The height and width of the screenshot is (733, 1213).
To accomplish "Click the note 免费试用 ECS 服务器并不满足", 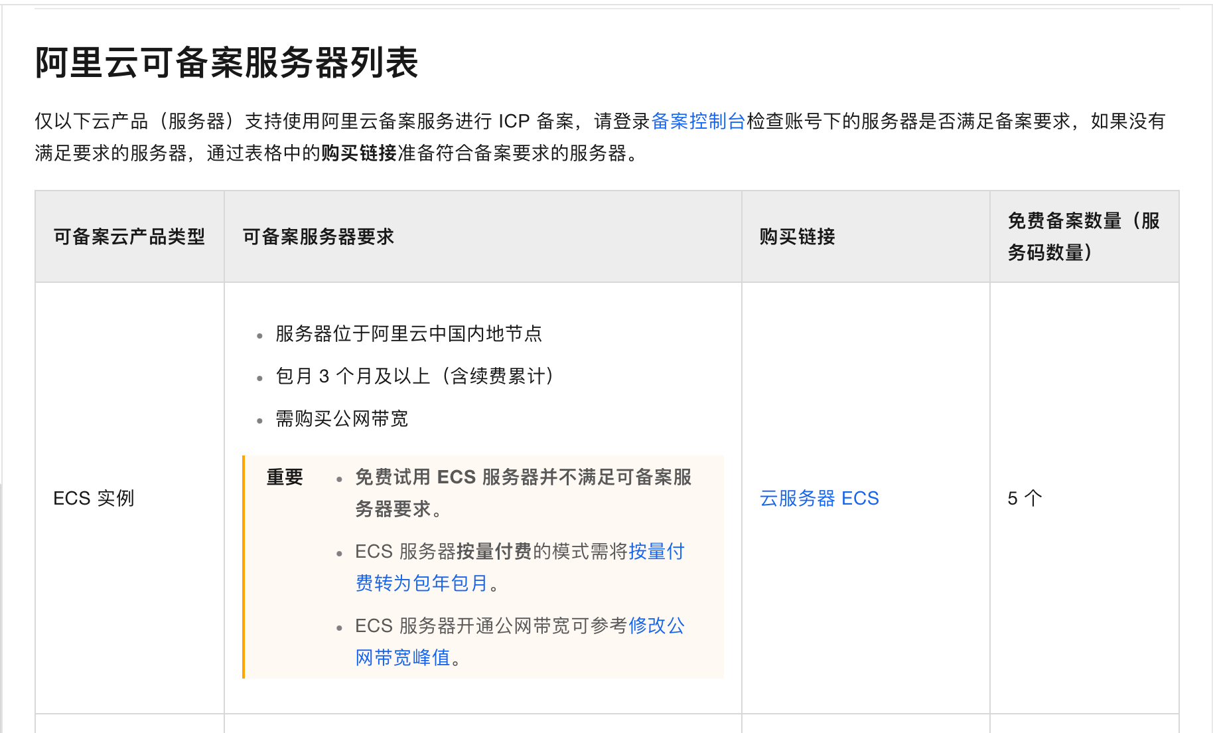I will click(524, 493).
